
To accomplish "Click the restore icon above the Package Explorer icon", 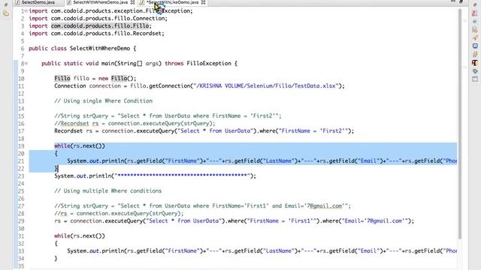I will coord(6,4).
